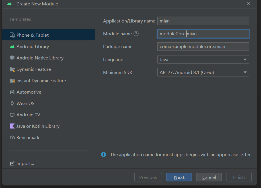Click the Kotlin library icon
Image resolution: width=261 pixels, height=188 pixels.
tap(12, 126)
